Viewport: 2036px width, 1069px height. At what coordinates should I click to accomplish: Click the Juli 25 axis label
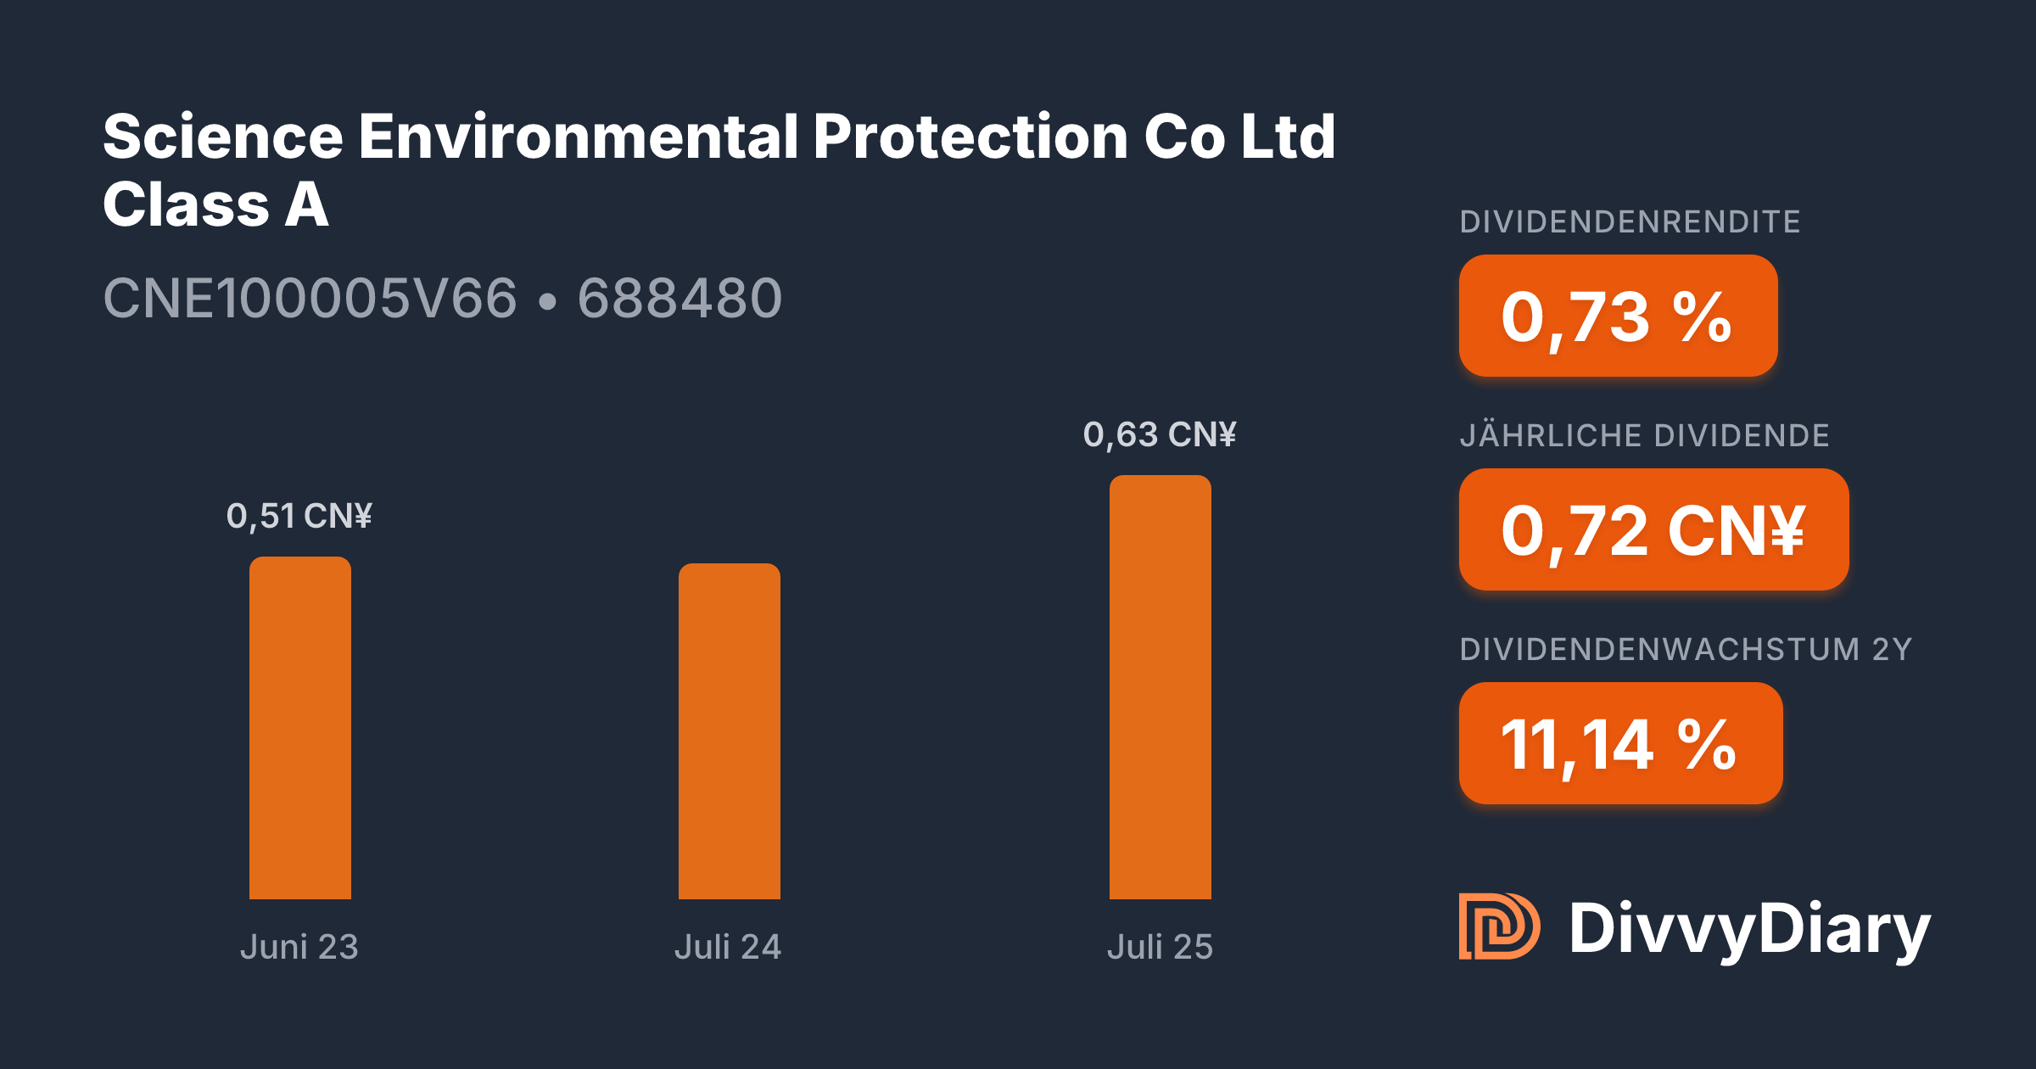pos(1160,947)
